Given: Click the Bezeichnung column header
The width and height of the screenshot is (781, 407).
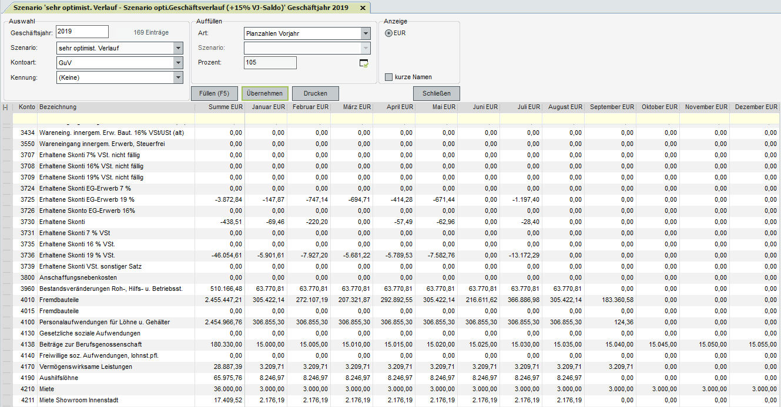Looking at the screenshot, I should point(116,107).
